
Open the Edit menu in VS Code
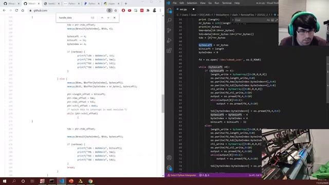(181, 3)
